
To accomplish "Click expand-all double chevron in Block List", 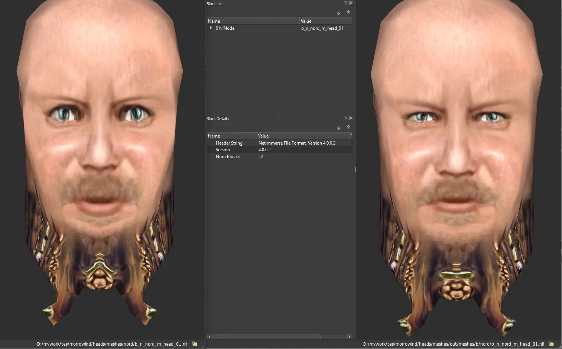I will pyautogui.click(x=339, y=13).
